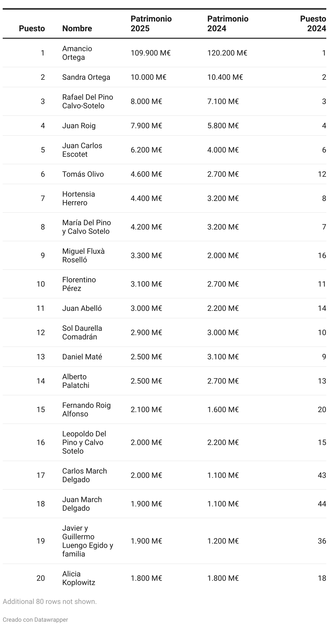Click Hortensia Herrero's name
The height and width of the screenshot is (626, 329).
[x=79, y=198]
